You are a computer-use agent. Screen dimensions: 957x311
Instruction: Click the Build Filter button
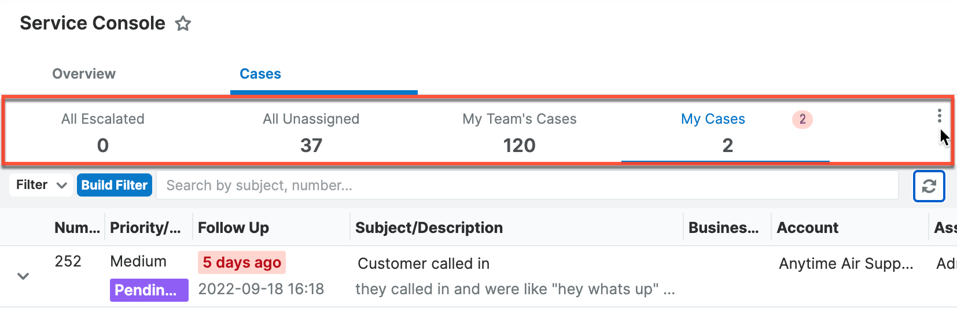point(115,185)
